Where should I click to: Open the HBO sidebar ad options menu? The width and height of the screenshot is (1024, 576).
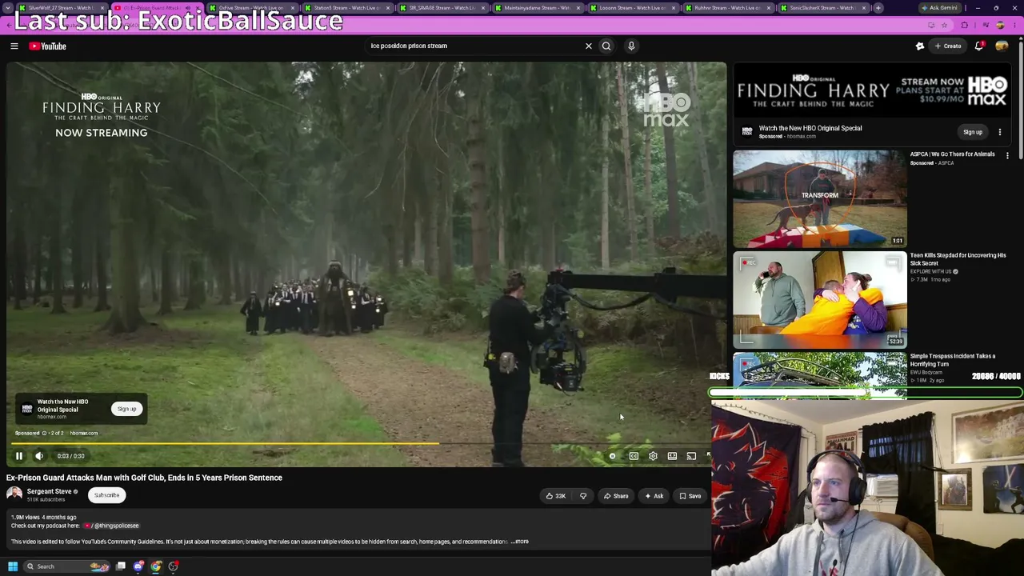coord(999,132)
